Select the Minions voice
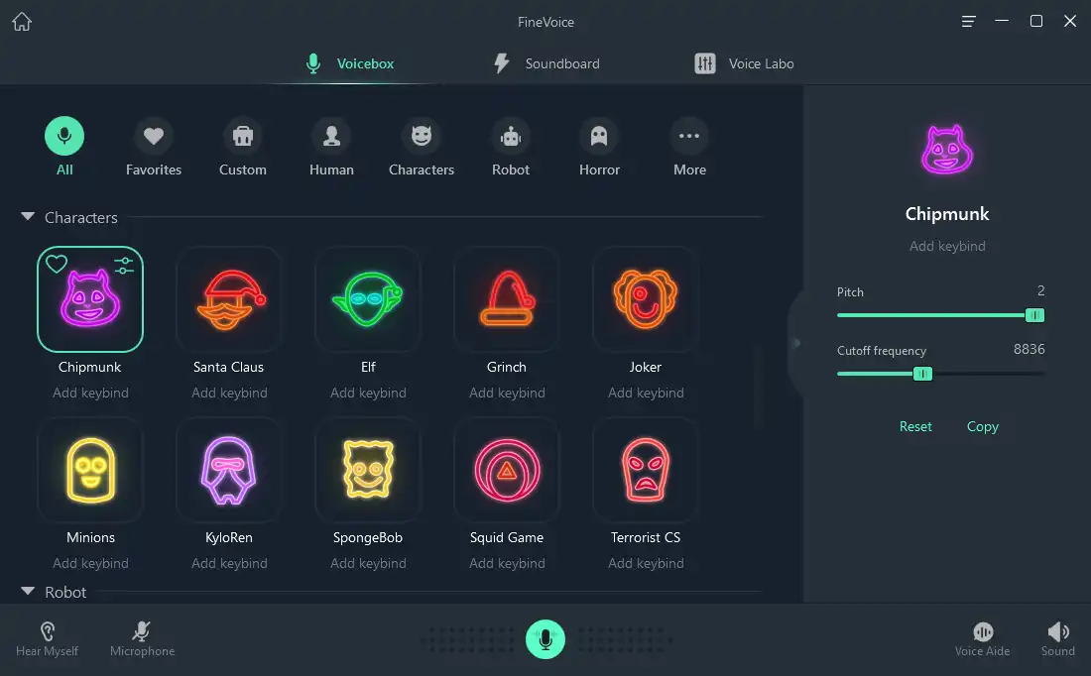This screenshot has width=1091, height=676. (x=90, y=470)
